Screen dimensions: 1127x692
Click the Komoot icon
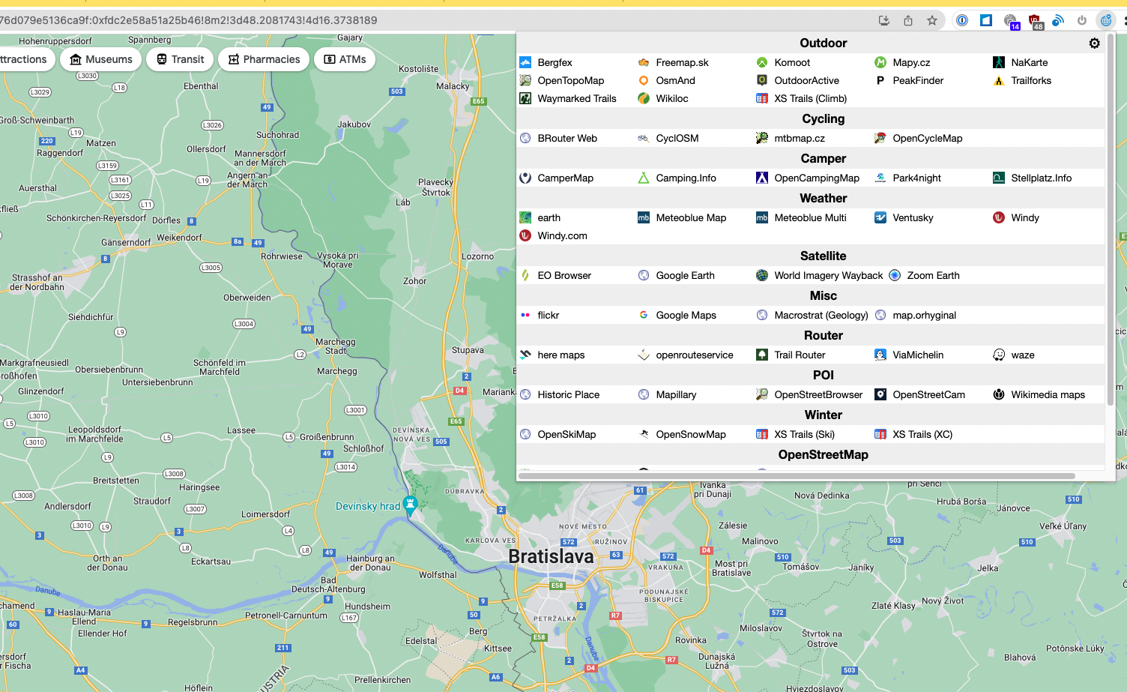click(x=762, y=62)
